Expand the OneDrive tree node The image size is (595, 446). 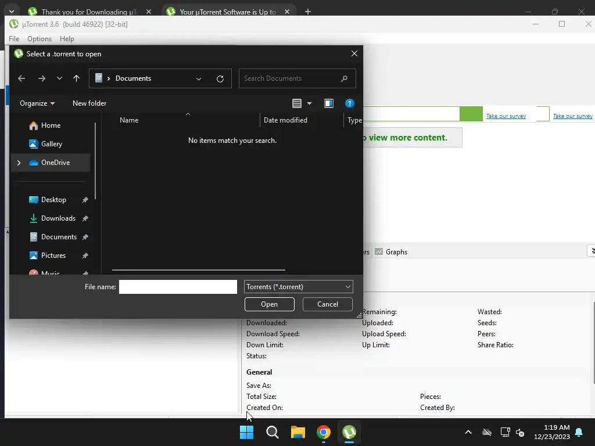tap(19, 163)
